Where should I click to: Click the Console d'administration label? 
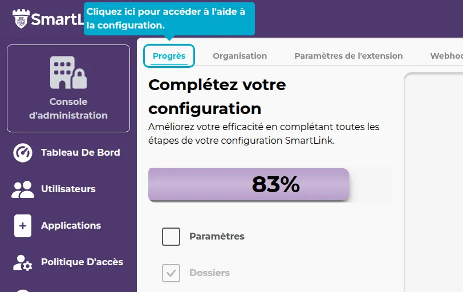68,108
